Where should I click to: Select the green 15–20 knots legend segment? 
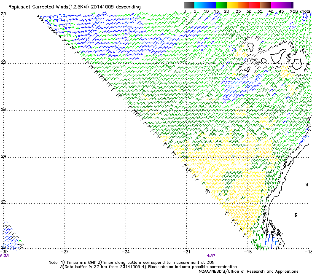222,5
